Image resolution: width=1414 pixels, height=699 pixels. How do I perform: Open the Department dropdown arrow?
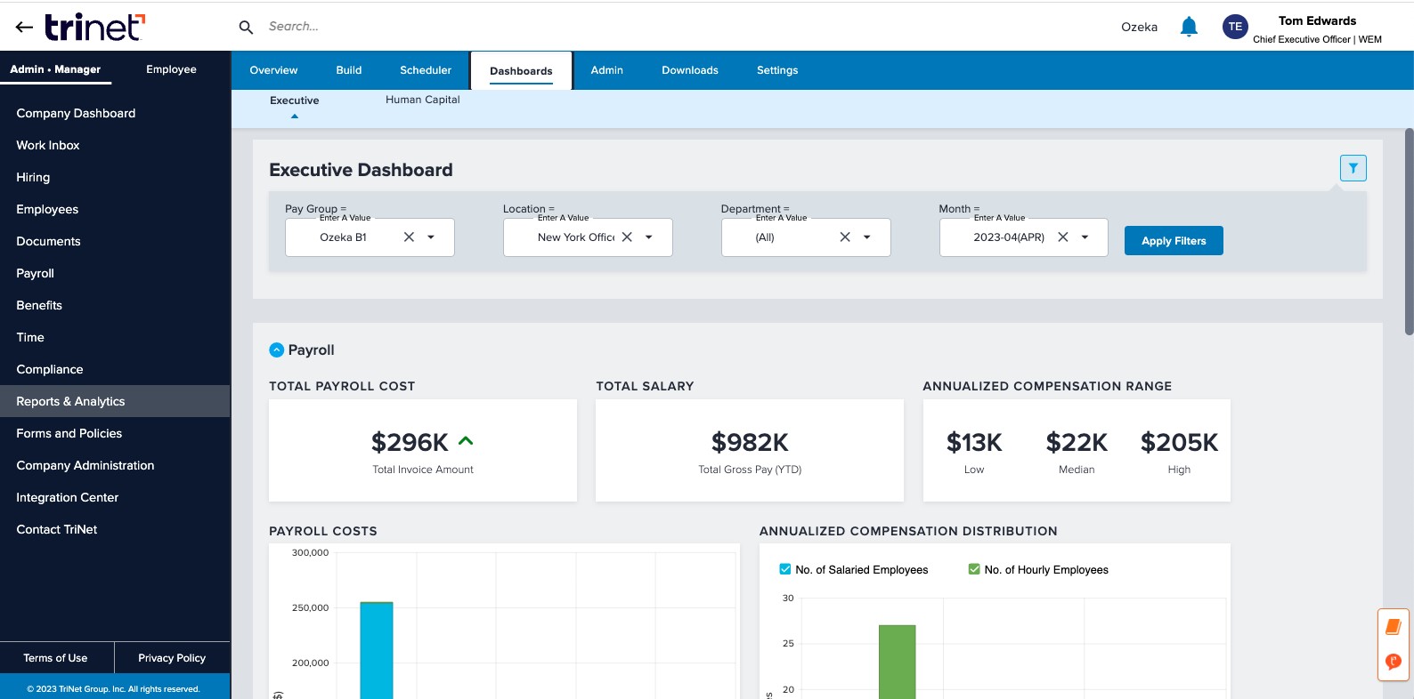click(867, 237)
